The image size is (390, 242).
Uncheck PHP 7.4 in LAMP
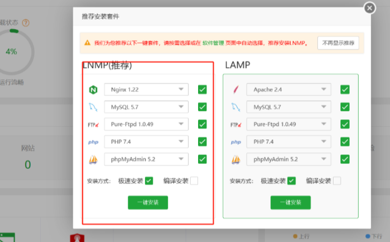coord(345,142)
